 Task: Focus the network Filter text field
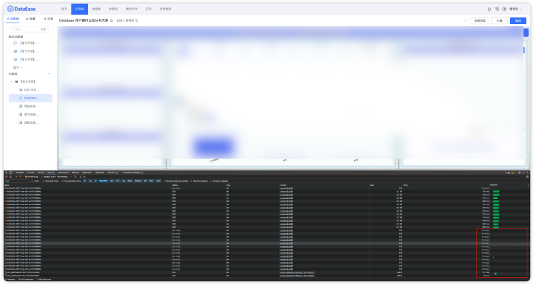(17, 181)
